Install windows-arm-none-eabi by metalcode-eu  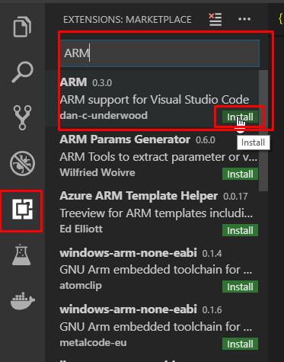tap(240, 344)
